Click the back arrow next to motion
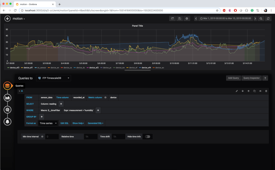Image resolution: width=275 pixels, height=170 pixels. click(7, 18)
